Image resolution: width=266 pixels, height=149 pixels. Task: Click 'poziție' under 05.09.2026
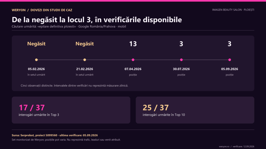click(230, 75)
